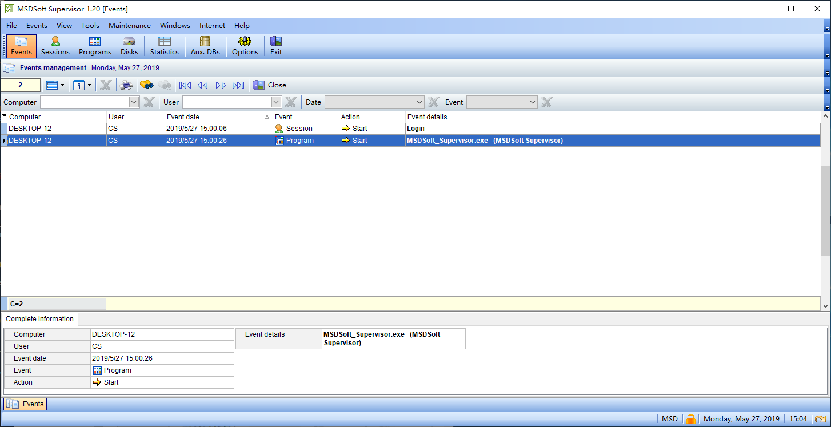Click the 2019/5/27 15:00:06 date cell

coord(218,129)
